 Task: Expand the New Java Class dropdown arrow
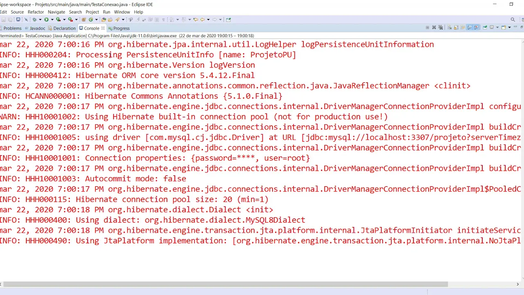pyautogui.click(x=96, y=19)
